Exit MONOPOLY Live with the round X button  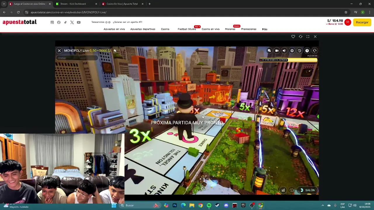(59, 51)
